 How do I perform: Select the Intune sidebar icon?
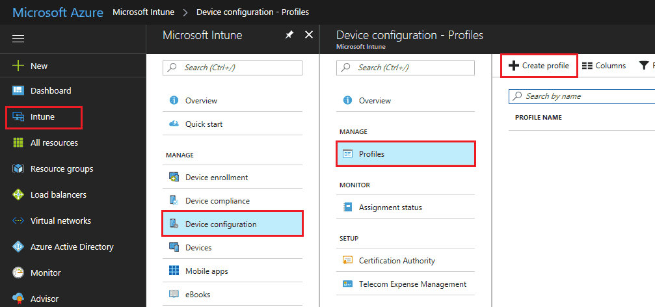point(18,117)
